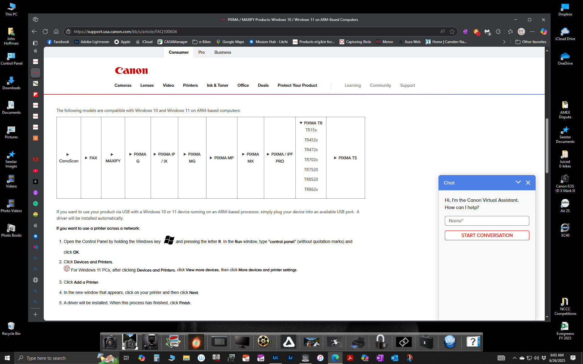Open the Business tab
Viewport: 583px width, 364px height.
223,52
